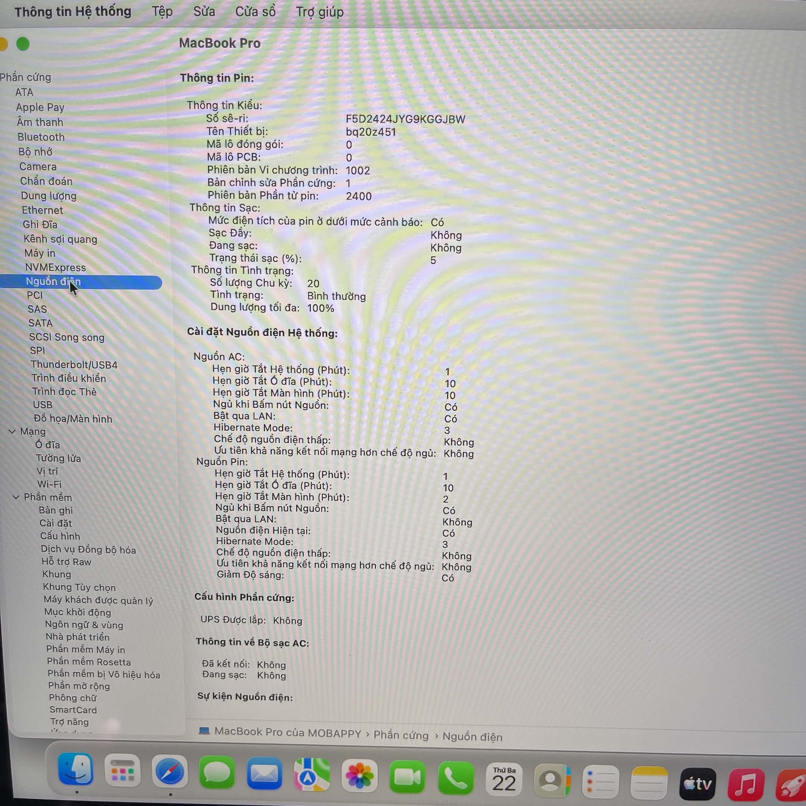
Task: Open Reminders app in Dock
Action: click(x=601, y=781)
